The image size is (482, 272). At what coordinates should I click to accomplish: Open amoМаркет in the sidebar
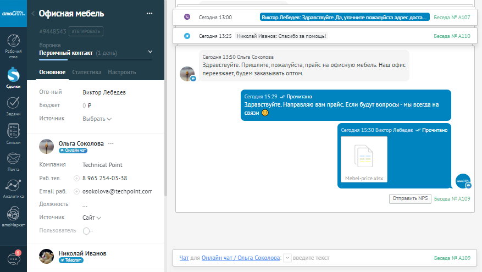click(13, 216)
